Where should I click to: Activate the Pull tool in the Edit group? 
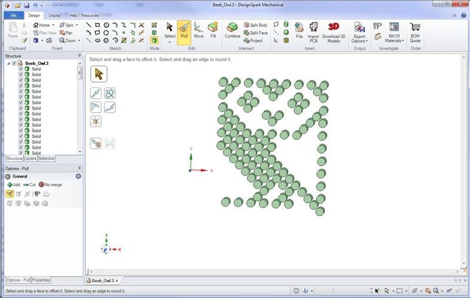tap(184, 33)
